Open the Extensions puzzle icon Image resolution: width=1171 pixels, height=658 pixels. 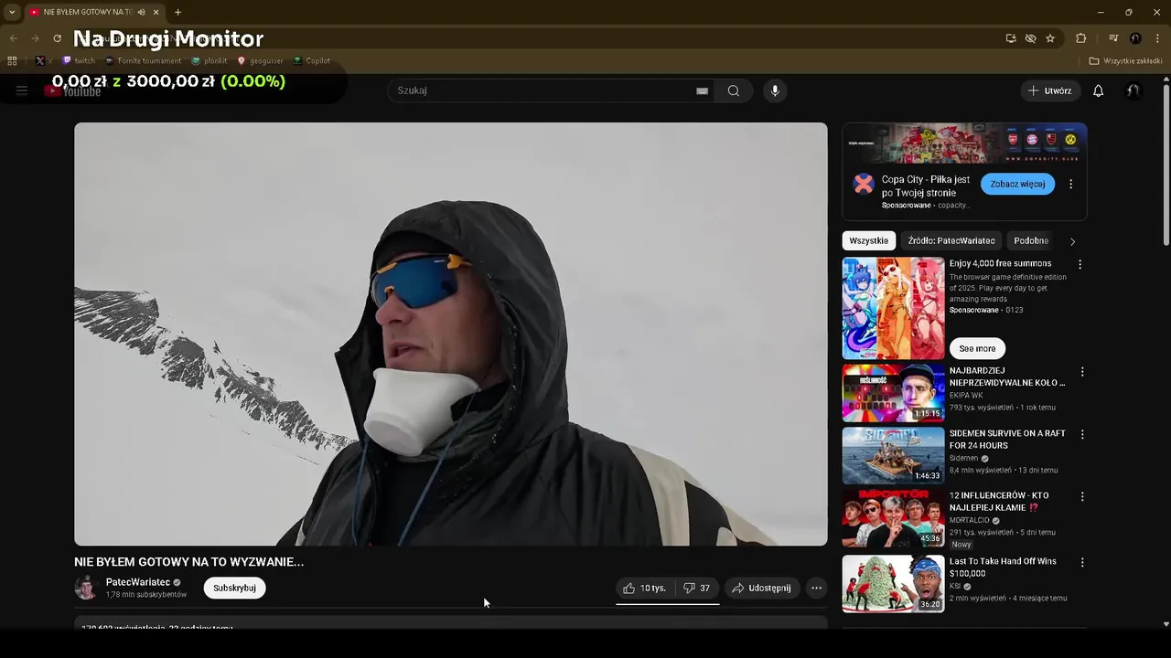(1080, 38)
